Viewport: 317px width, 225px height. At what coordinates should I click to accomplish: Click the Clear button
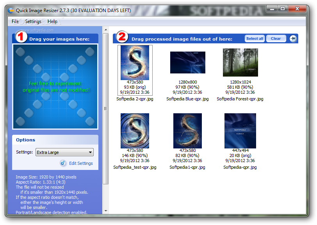pos(276,38)
